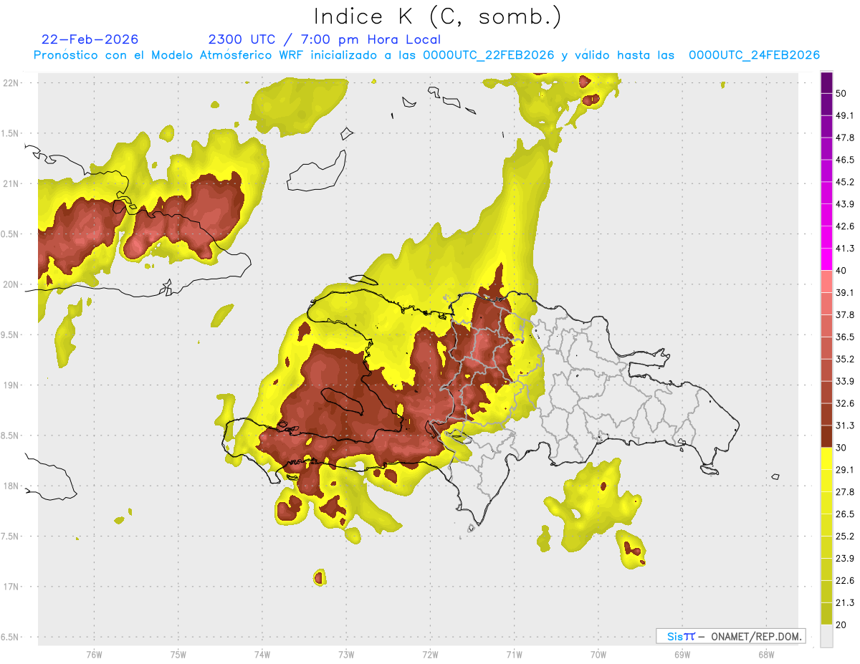Screen dimensions: 860x664
Task: Click colorbar label '30'
Action: point(841,448)
